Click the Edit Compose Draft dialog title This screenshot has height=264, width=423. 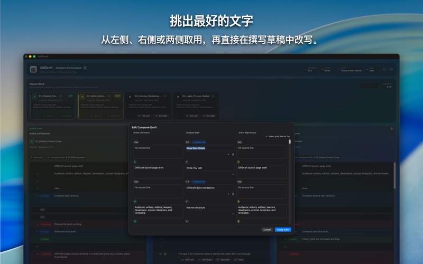(x=144, y=127)
